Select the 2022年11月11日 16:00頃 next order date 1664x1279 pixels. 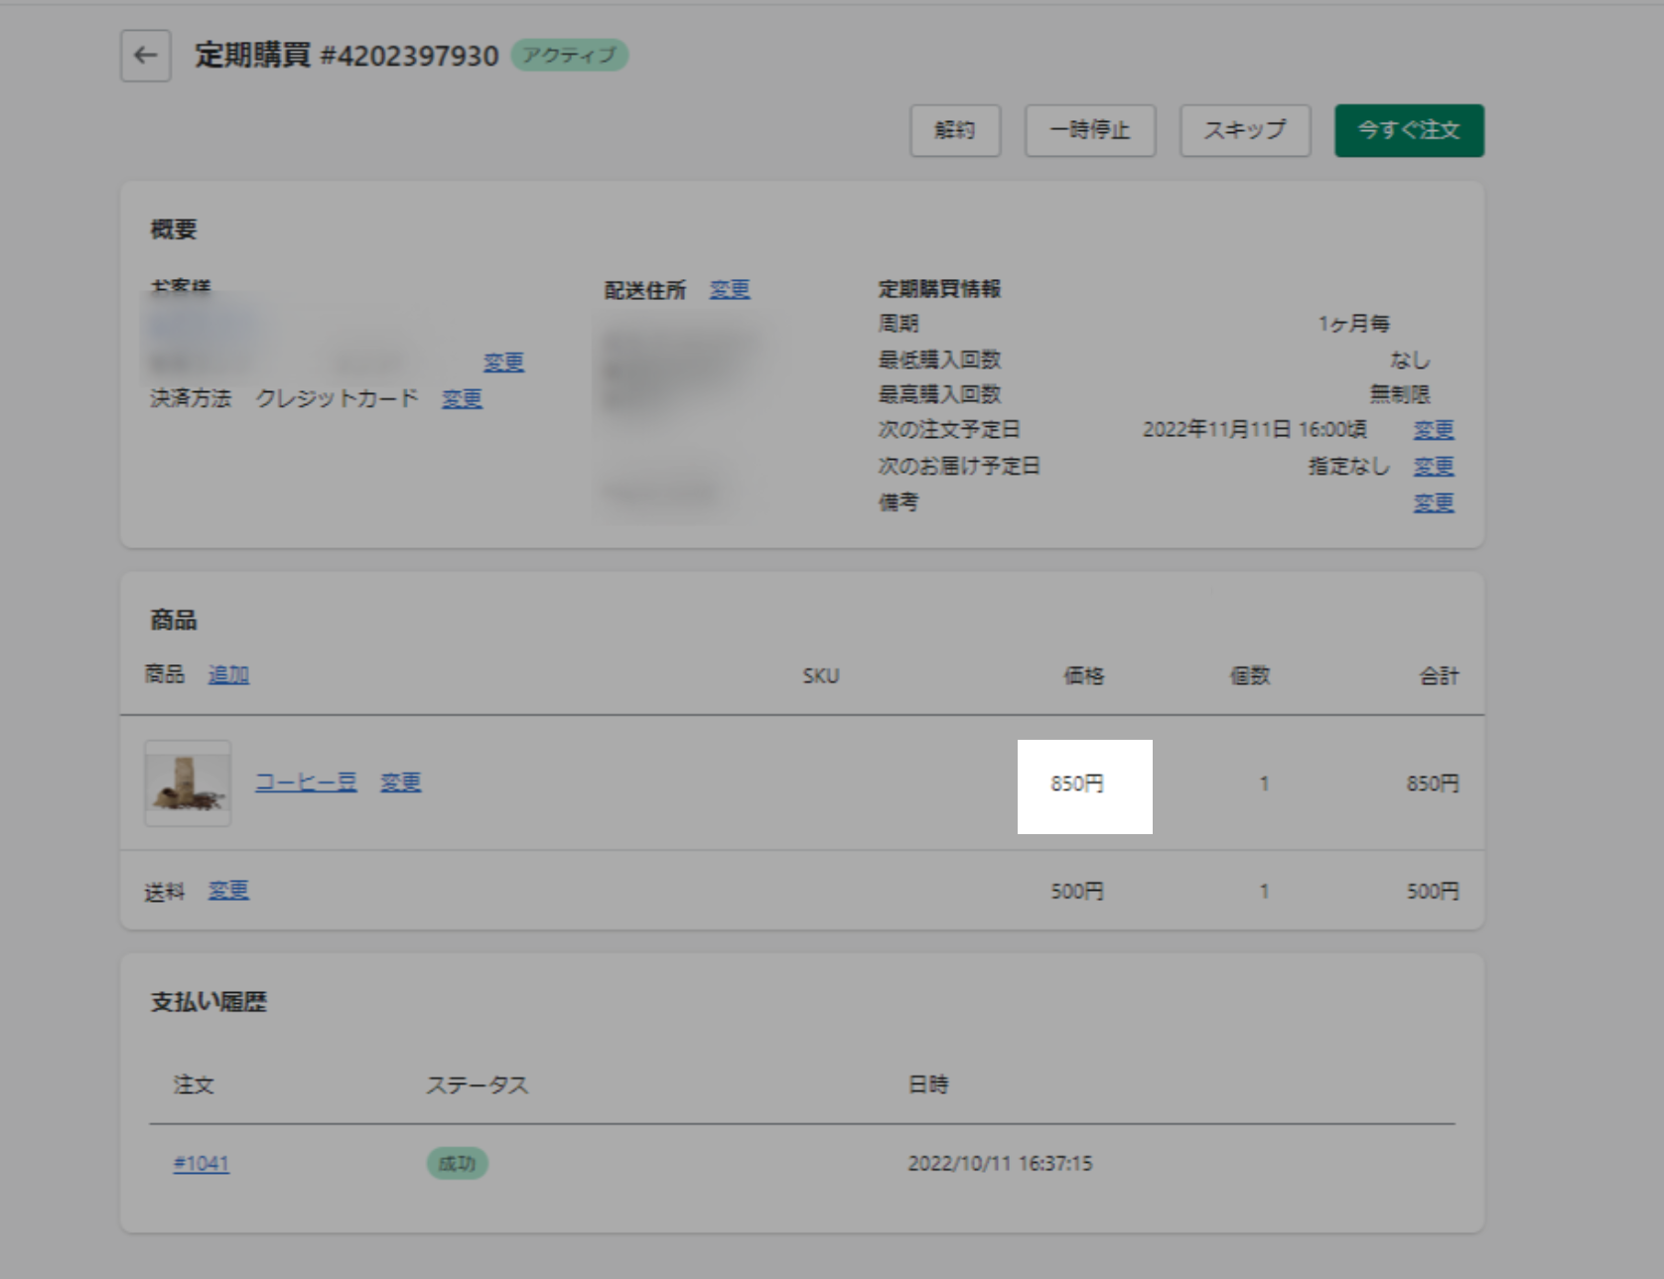click(1255, 429)
